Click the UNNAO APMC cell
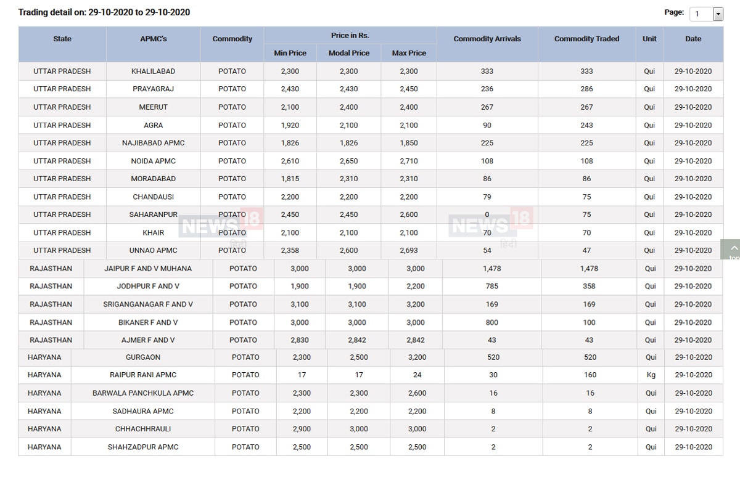 pos(154,251)
